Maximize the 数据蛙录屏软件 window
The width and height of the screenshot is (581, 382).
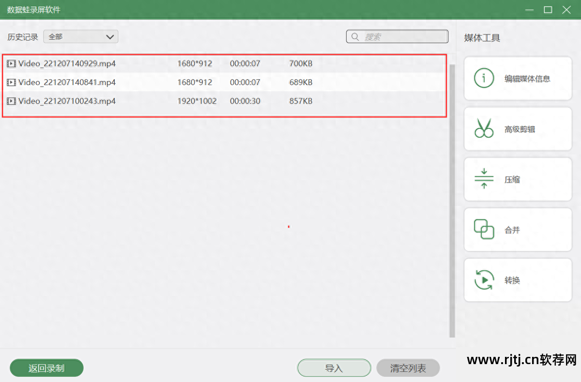pyautogui.click(x=548, y=10)
